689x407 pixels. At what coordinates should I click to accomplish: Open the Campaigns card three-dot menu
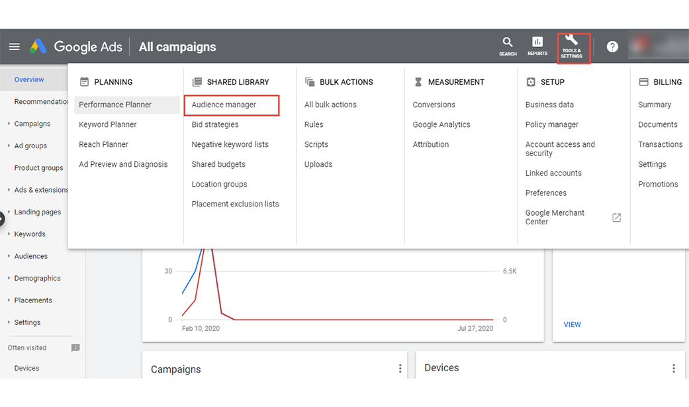(x=400, y=369)
